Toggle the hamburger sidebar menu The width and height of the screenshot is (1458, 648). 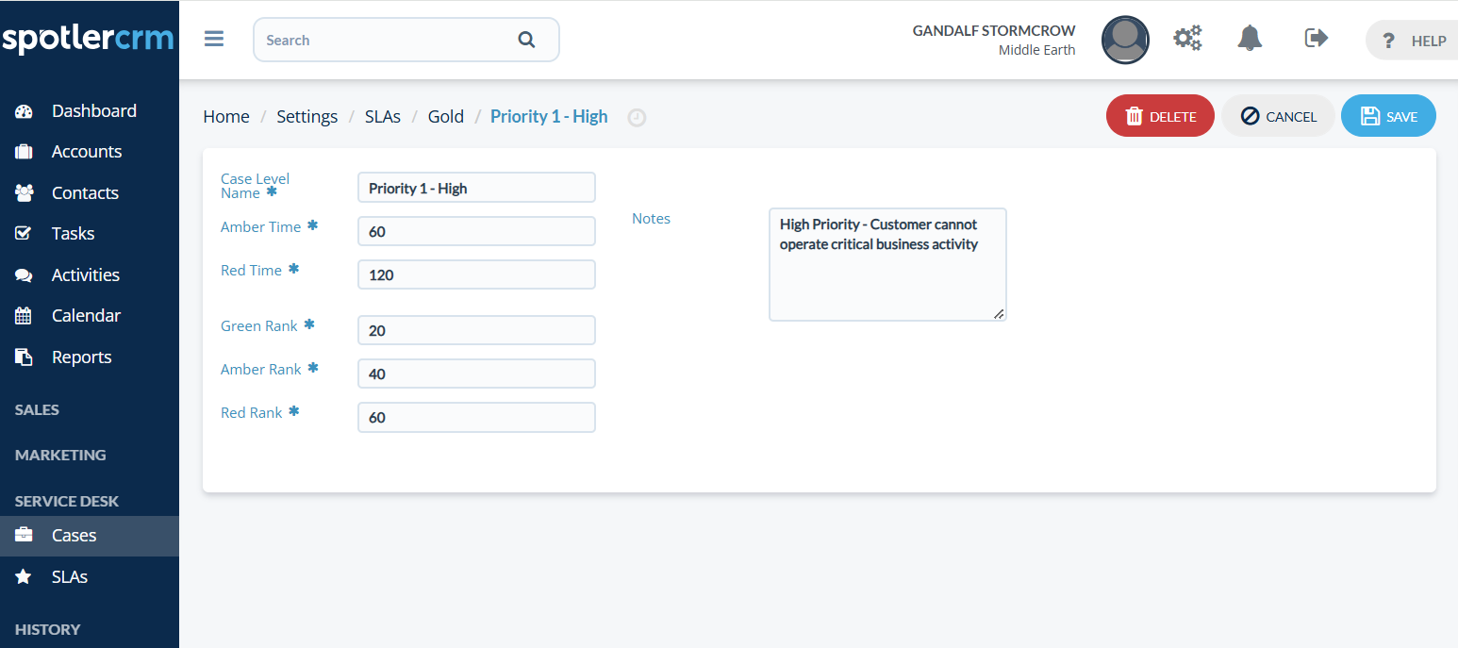(214, 40)
